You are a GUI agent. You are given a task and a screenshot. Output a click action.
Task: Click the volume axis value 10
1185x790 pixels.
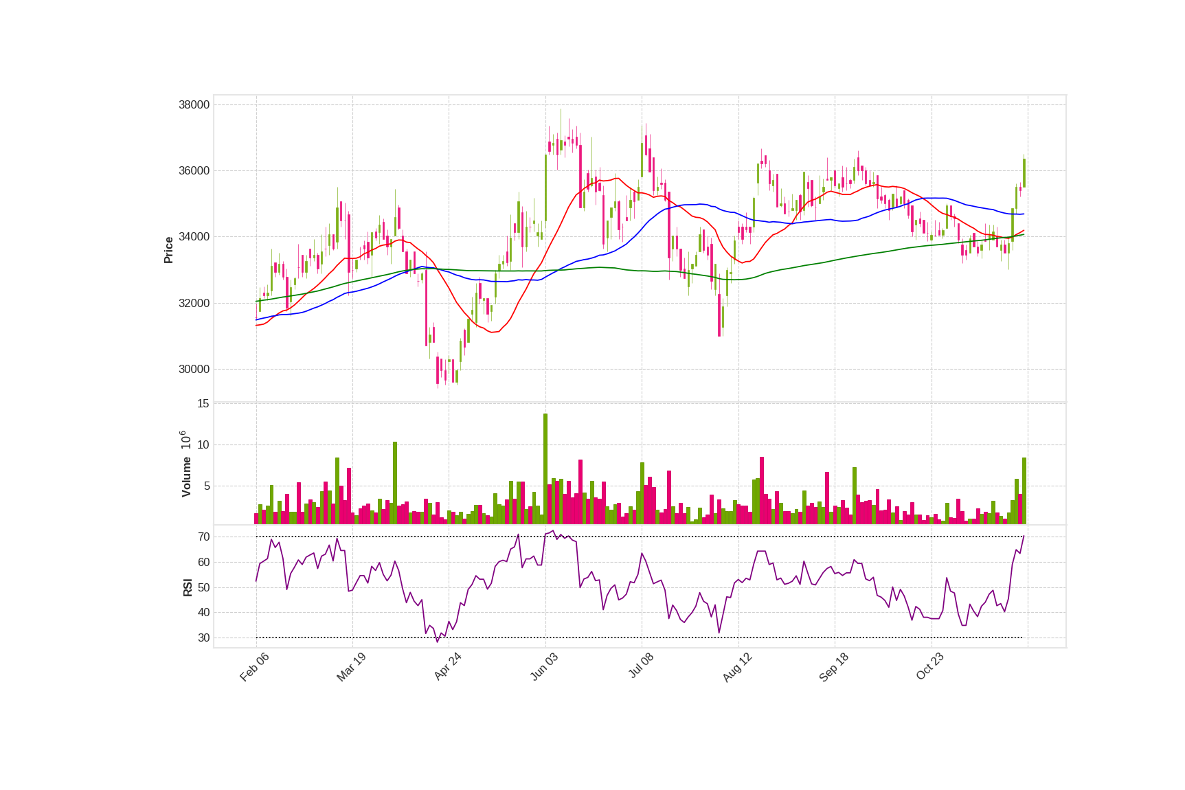[203, 445]
